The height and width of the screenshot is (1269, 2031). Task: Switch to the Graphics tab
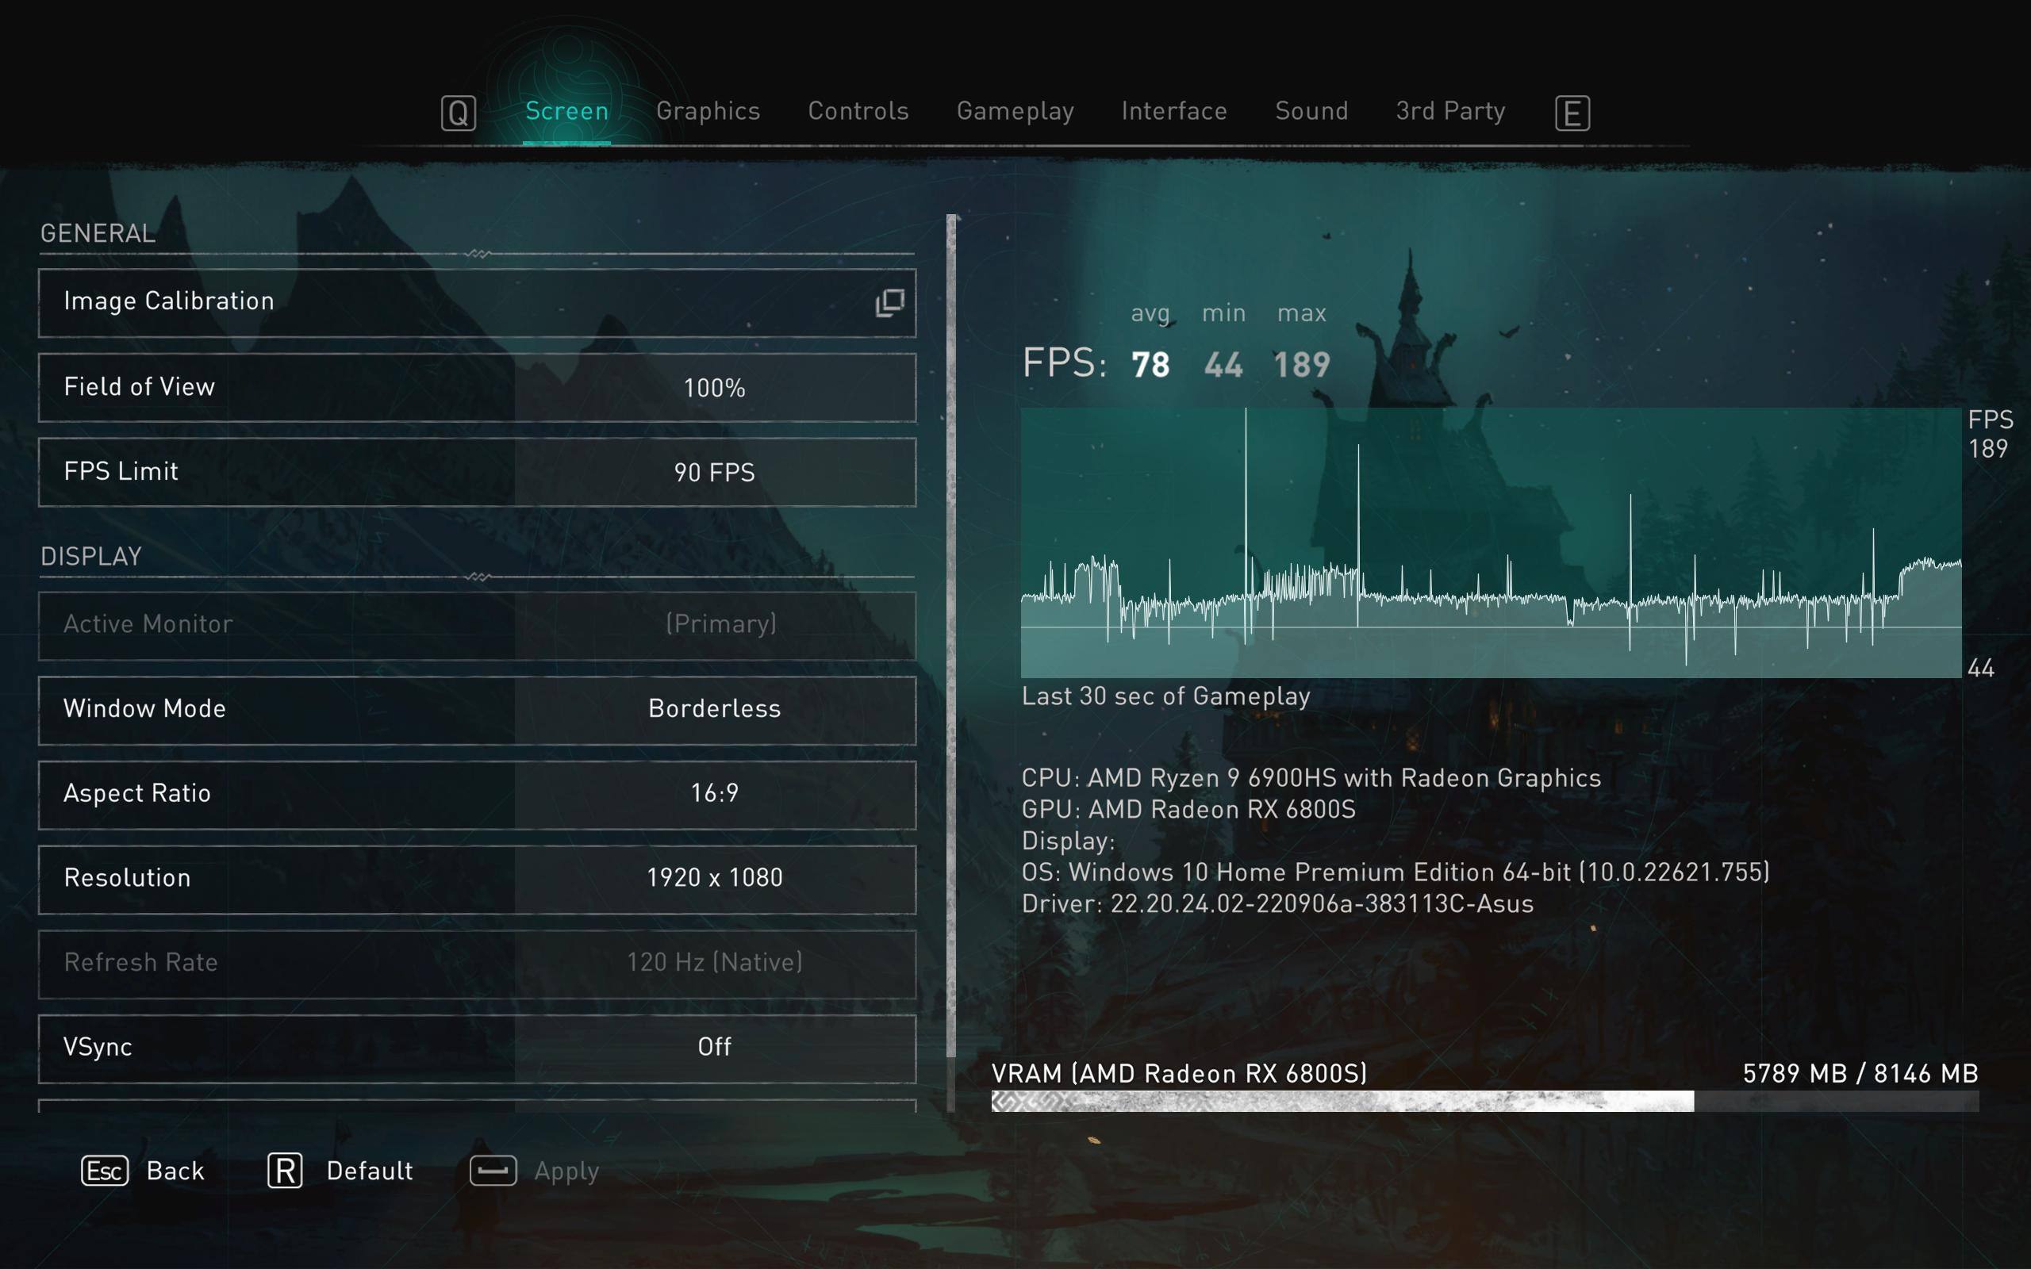point(708,112)
